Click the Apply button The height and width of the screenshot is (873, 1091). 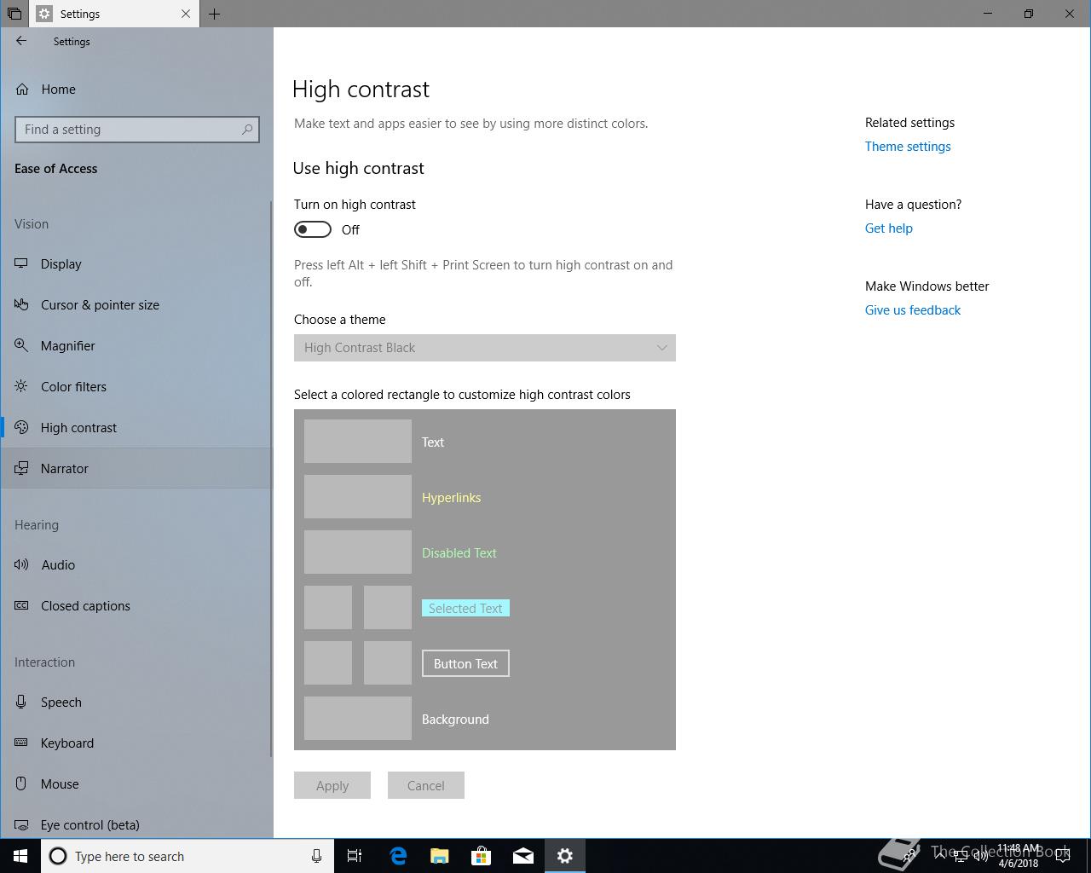[332, 785]
